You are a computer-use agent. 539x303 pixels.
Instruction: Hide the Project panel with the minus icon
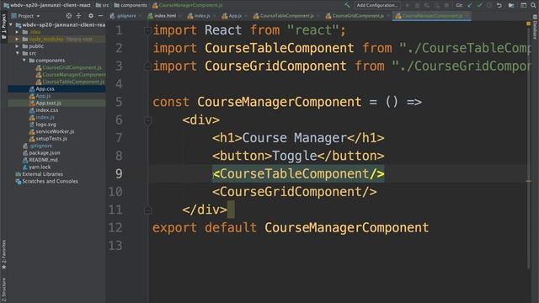tap(100, 16)
